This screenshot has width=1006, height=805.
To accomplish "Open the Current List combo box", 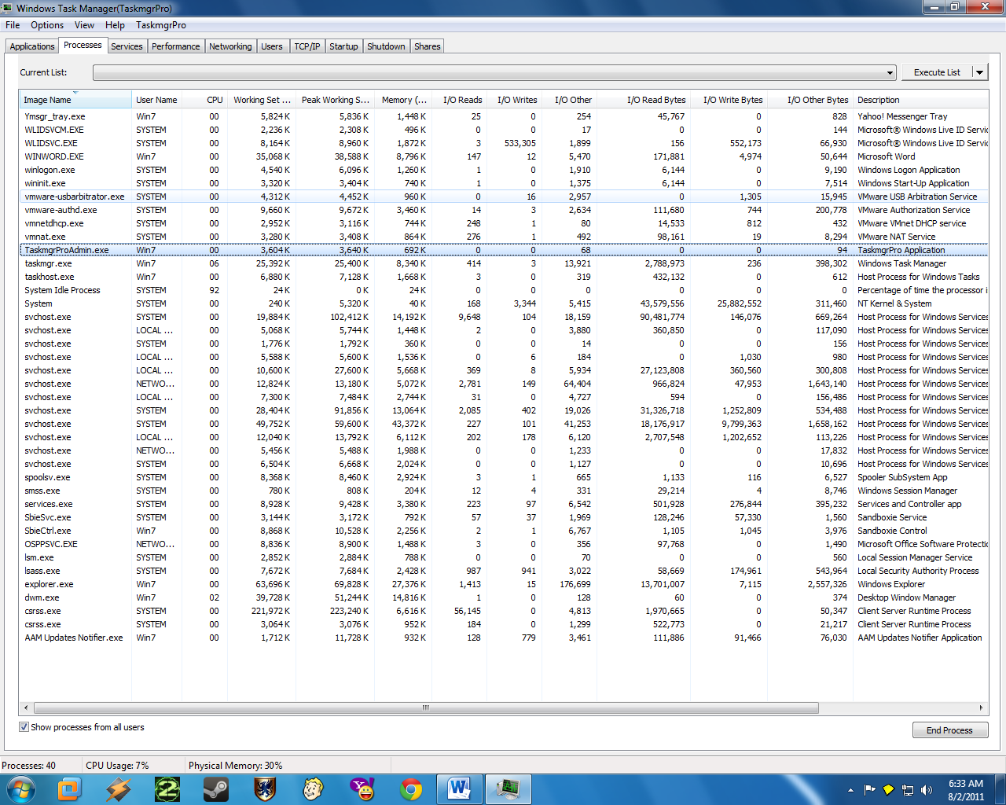I will click(x=494, y=72).
